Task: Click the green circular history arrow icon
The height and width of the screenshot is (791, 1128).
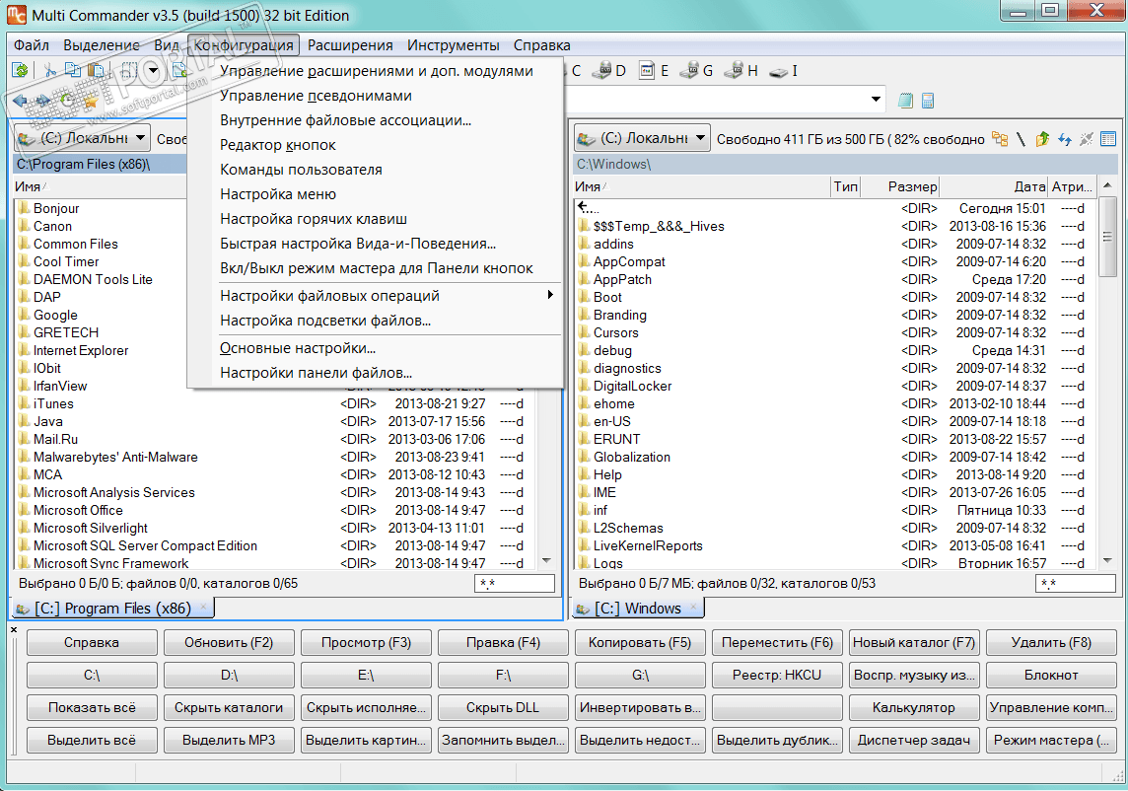Action: pyautogui.click(x=67, y=101)
